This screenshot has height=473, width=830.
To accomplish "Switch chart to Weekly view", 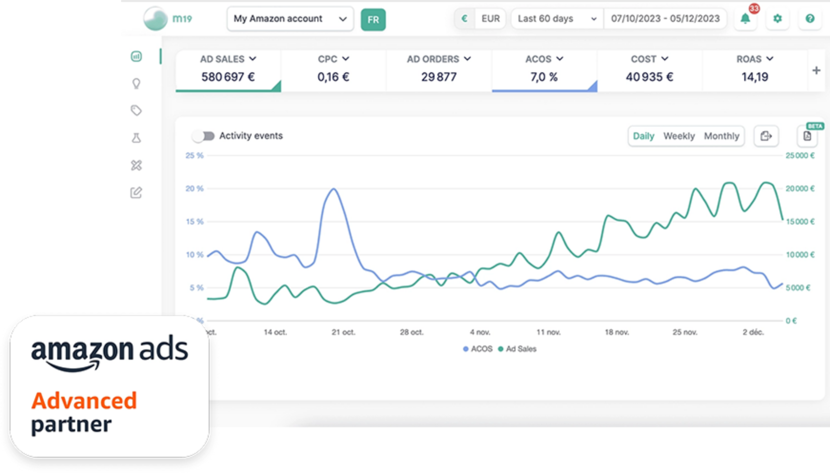I will tap(678, 136).
